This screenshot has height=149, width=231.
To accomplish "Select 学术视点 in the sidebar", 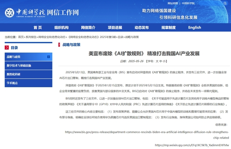I will pyautogui.click(x=29, y=83).
